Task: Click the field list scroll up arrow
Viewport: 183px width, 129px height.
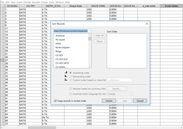Action: tap(90, 35)
